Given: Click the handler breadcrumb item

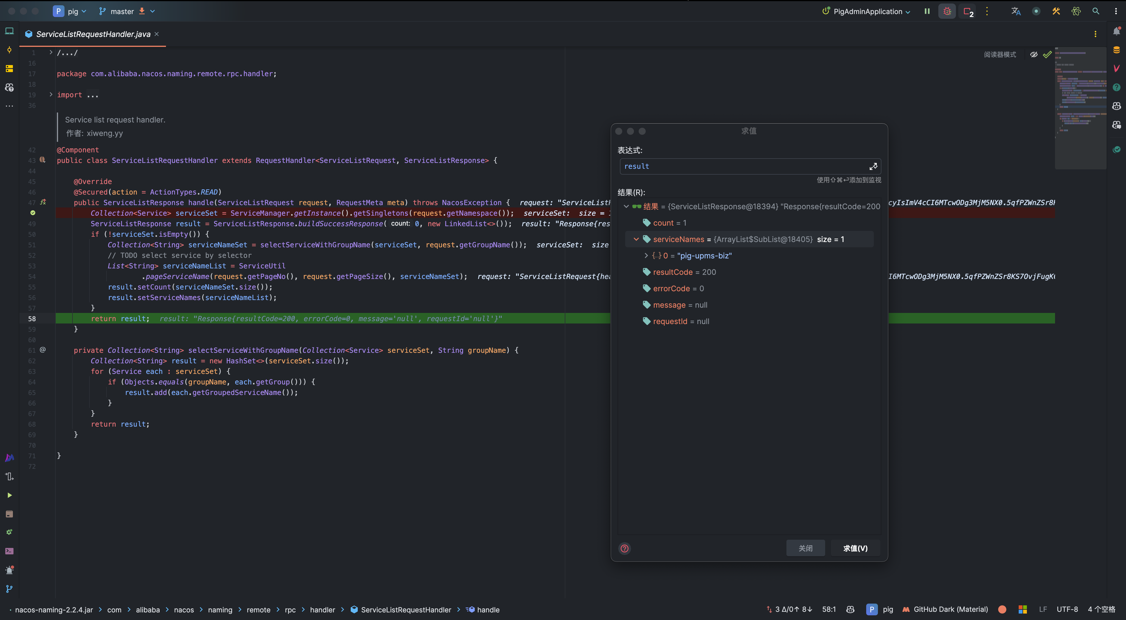Looking at the screenshot, I should [322, 609].
